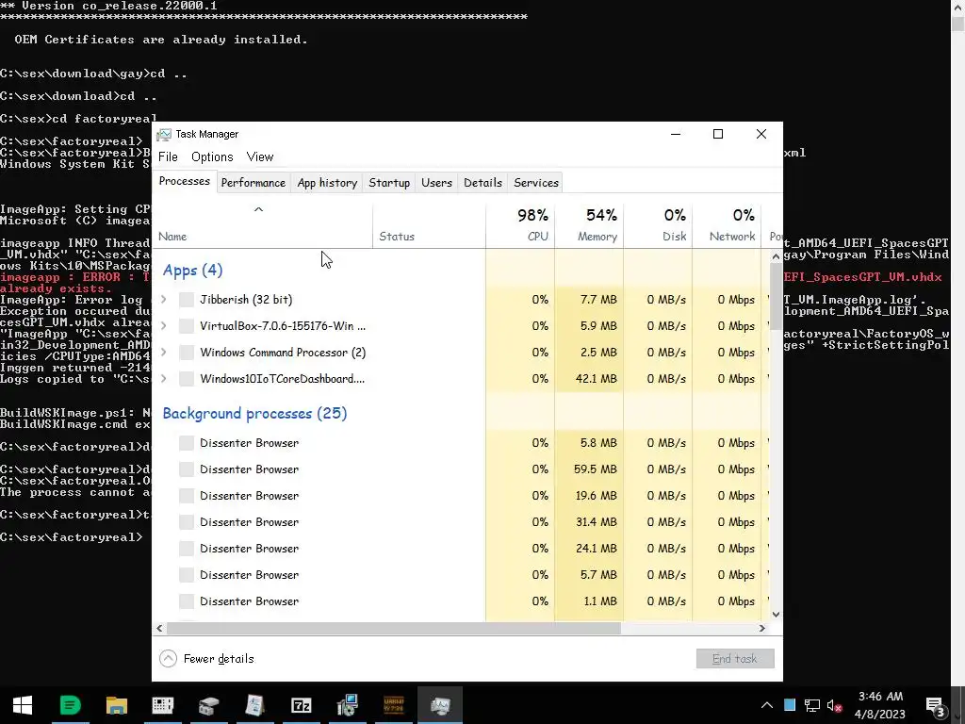Click the sort arrow above the Name column
This screenshot has width=965, height=724.
pos(258,209)
